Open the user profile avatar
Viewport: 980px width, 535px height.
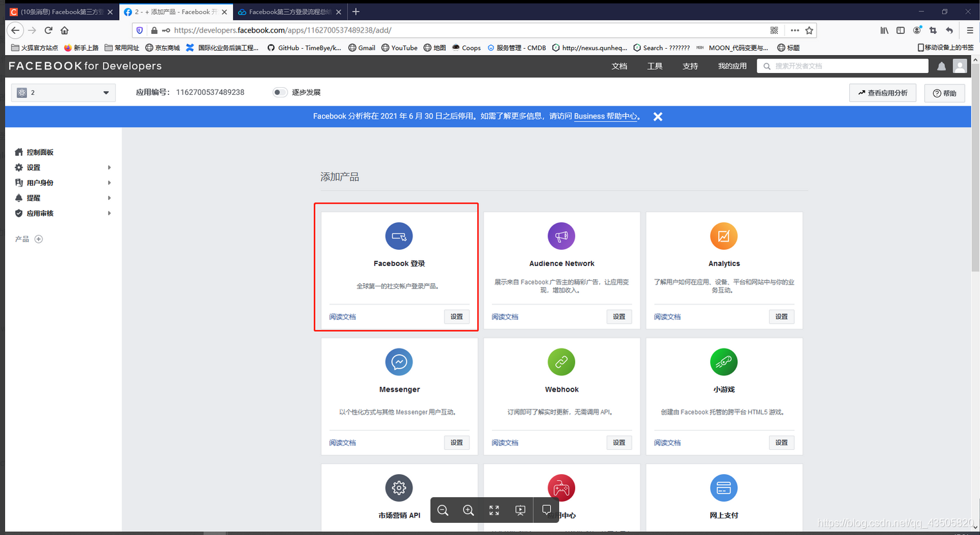960,66
